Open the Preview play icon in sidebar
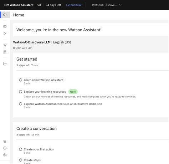Screen dimensions: 169x164 click(5, 34)
